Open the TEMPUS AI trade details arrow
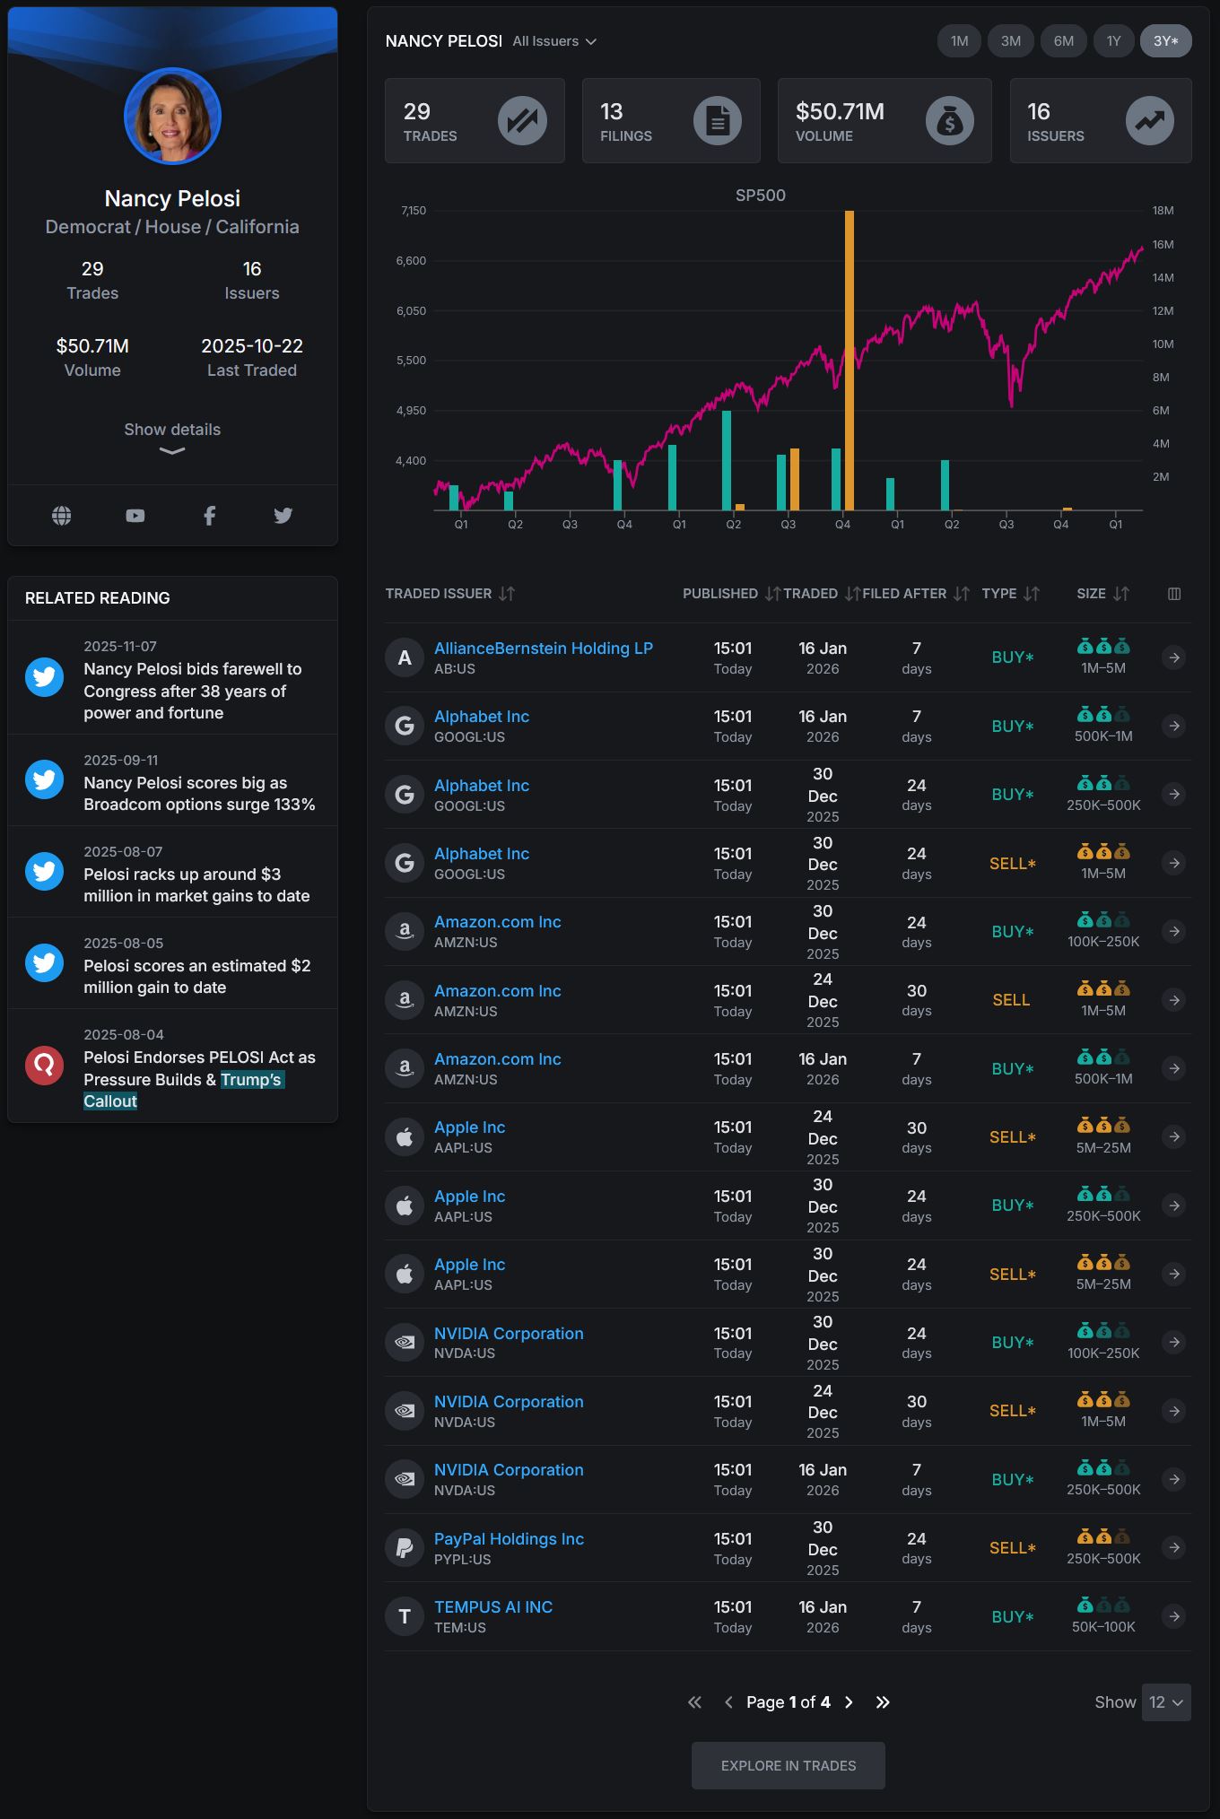The width and height of the screenshot is (1220, 1819). pyautogui.click(x=1174, y=1616)
